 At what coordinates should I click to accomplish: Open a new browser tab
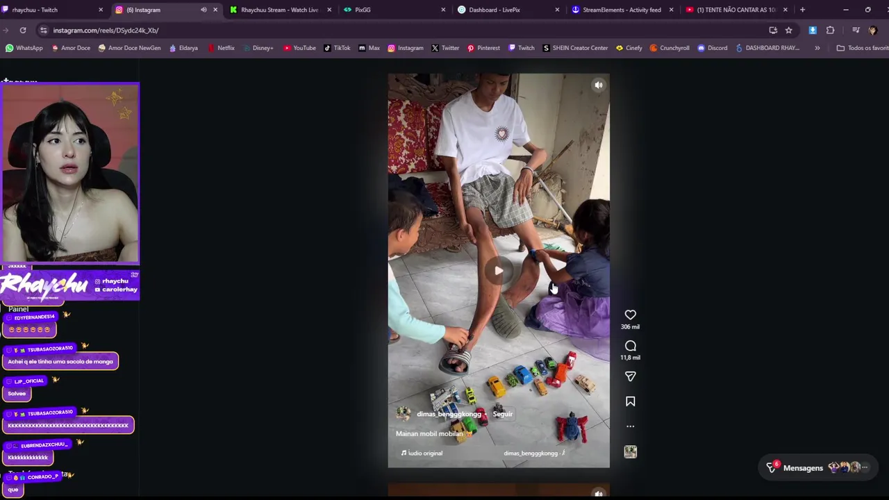click(x=802, y=10)
